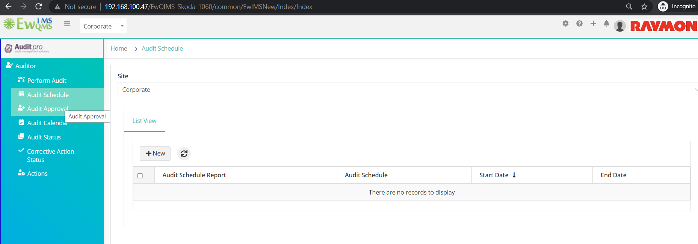This screenshot has height=244, width=698.
Task: Open the browser zoom magnifier icon
Action: click(x=629, y=6)
